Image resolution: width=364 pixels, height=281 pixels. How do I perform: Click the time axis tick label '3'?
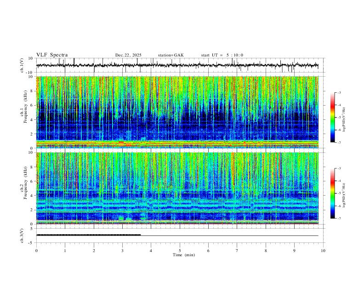click(x=122, y=251)
